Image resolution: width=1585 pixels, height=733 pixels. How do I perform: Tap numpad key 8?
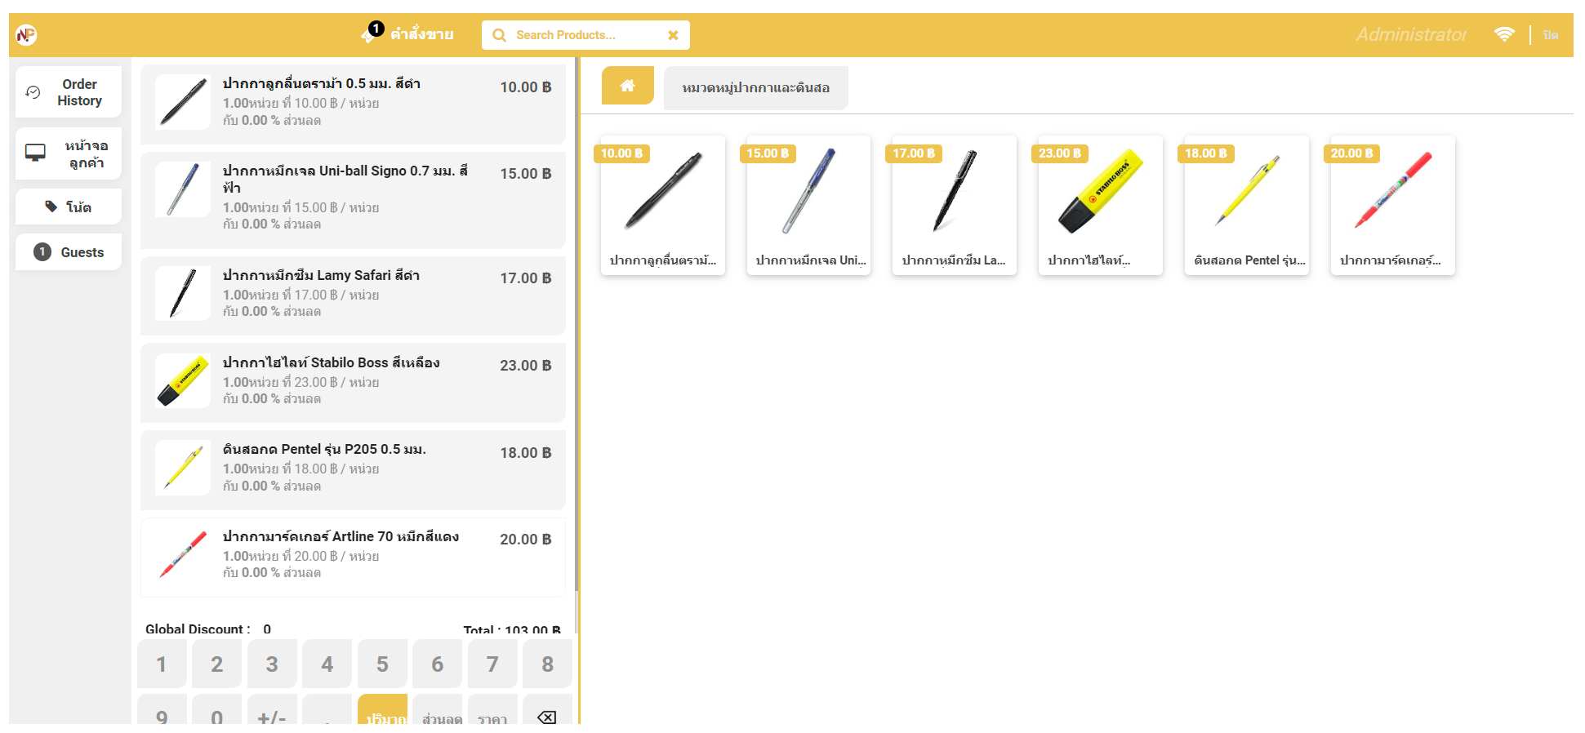point(547,664)
